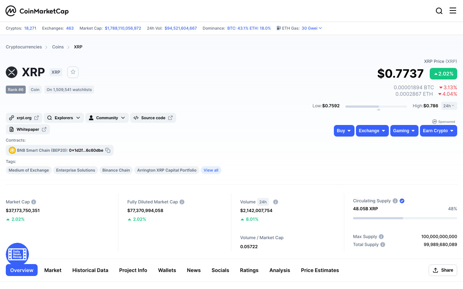463x289 pixels.
Task: Switch to the Price Estimates tab
Action: pos(320,270)
